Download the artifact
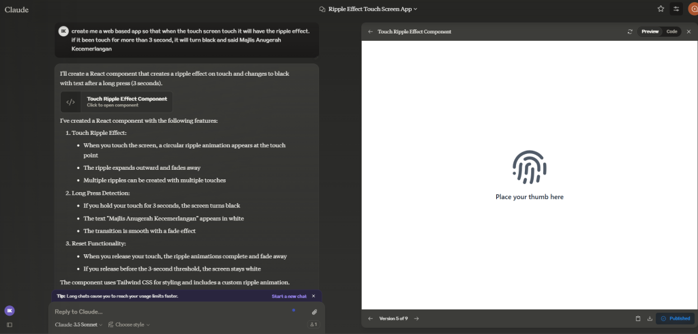 coord(650,318)
